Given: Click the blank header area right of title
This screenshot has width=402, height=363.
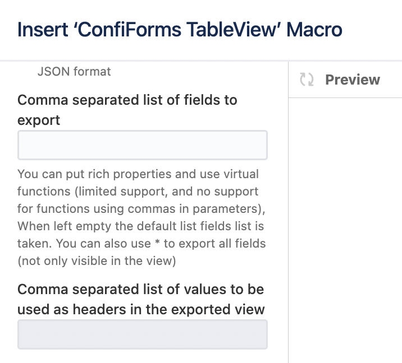Looking at the screenshot, I should pyautogui.click(x=372, y=30).
